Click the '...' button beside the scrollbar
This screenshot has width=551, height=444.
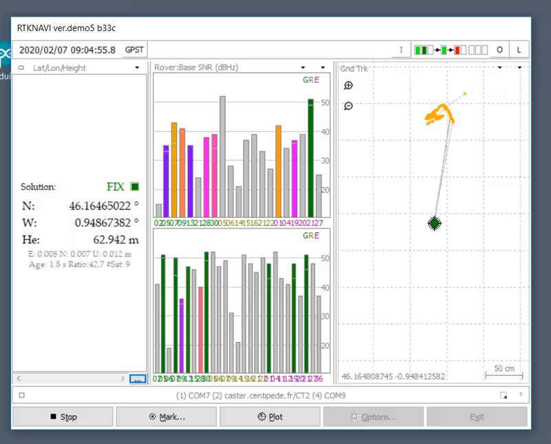coord(138,379)
